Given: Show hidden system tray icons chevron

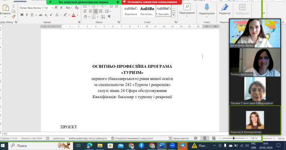Looking at the screenshot, I should [214, 146].
